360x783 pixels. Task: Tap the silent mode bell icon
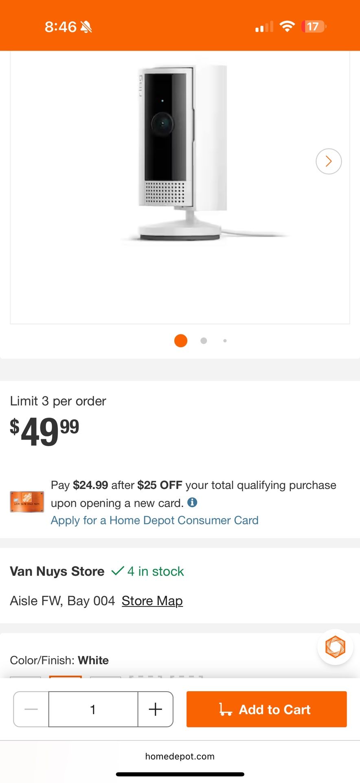(86, 27)
